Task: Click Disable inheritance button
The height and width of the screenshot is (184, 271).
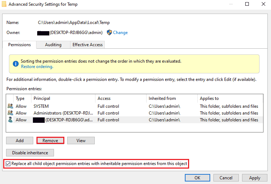Action: pos(30,152)
